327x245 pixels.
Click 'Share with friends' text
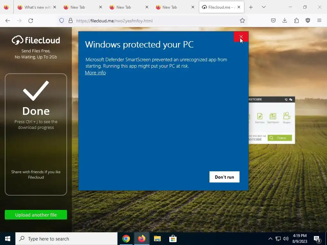(36, 174)
